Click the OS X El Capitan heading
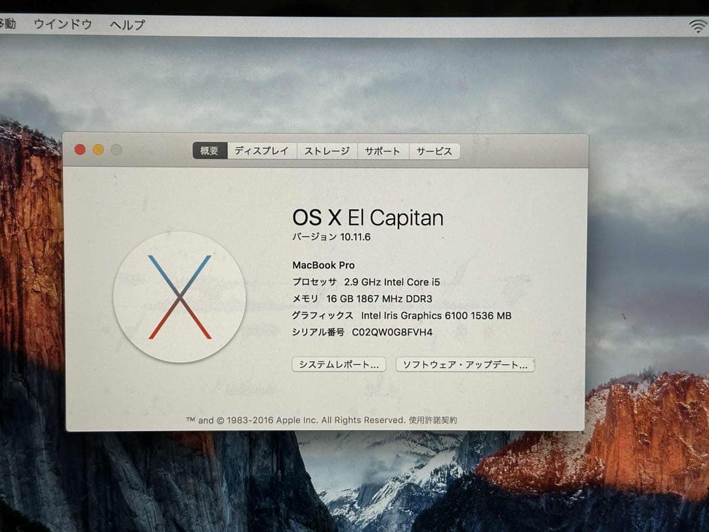709x532 pixels. (367, 217)
